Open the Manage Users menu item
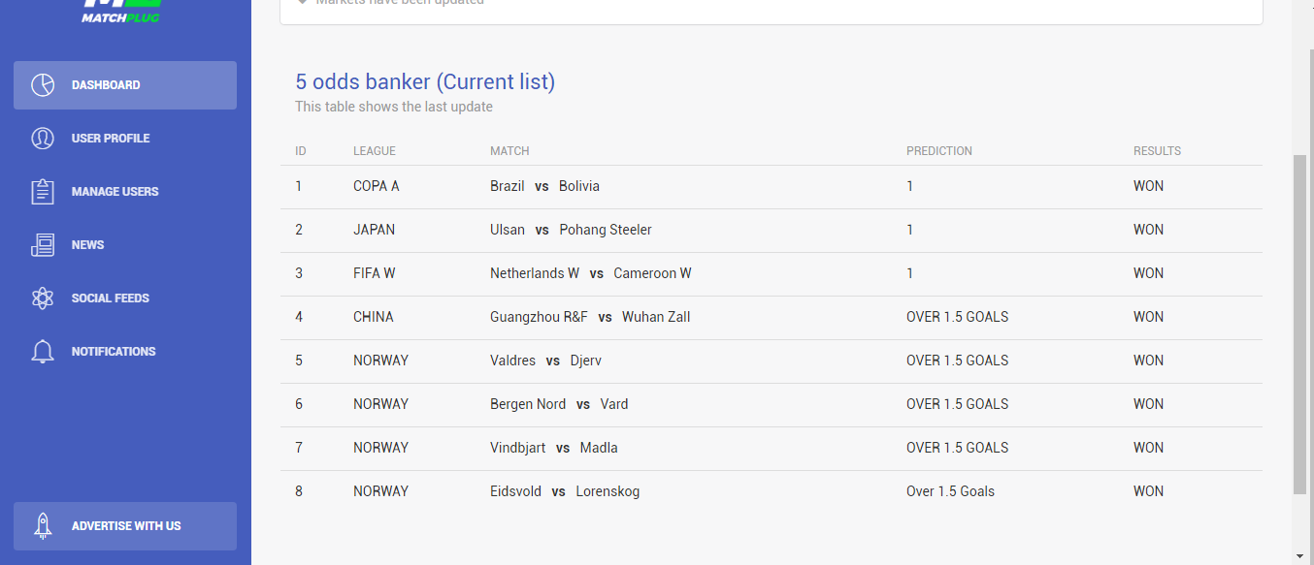Viewport: 1314px width, 565px height. 125,192
